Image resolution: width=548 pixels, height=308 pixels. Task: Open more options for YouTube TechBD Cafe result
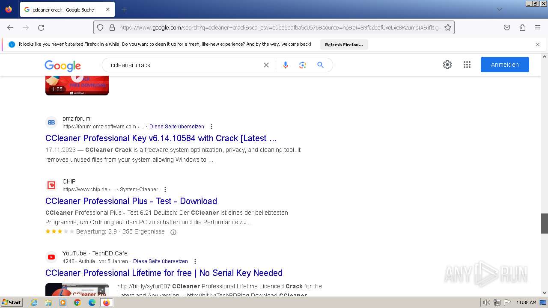pos(195,261)
